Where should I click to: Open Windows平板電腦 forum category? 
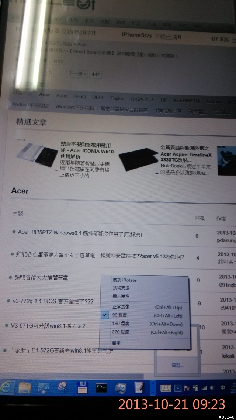[74, 107]
